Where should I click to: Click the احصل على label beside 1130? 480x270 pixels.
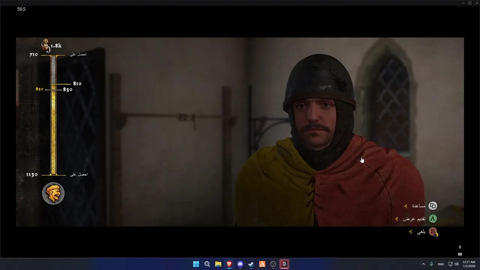point(79,174)
